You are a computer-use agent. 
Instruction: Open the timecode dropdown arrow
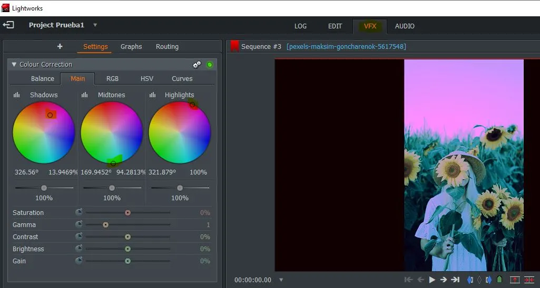pyautogui.click(x=281, y=280)
